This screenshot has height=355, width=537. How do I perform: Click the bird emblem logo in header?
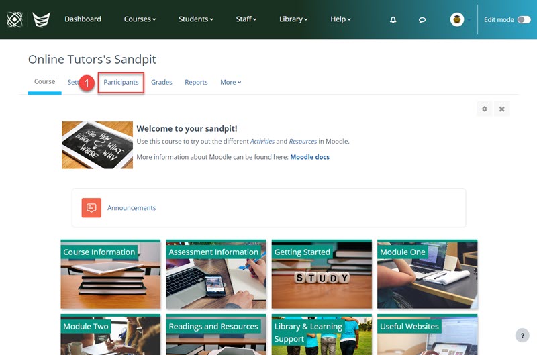42,19
